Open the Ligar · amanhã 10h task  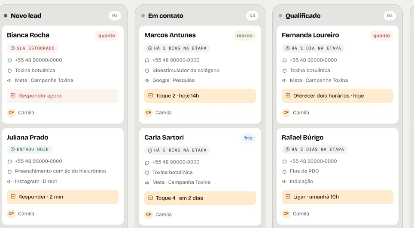pos(338,197)
